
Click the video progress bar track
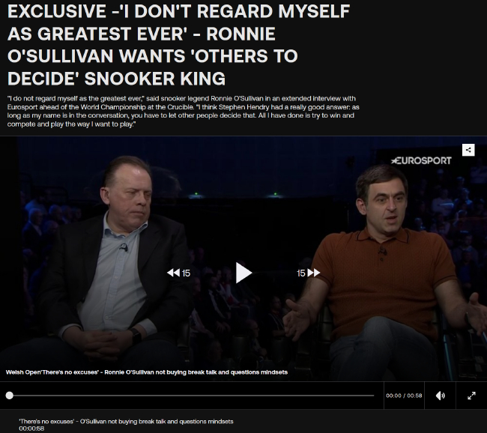tap(192, 396)
